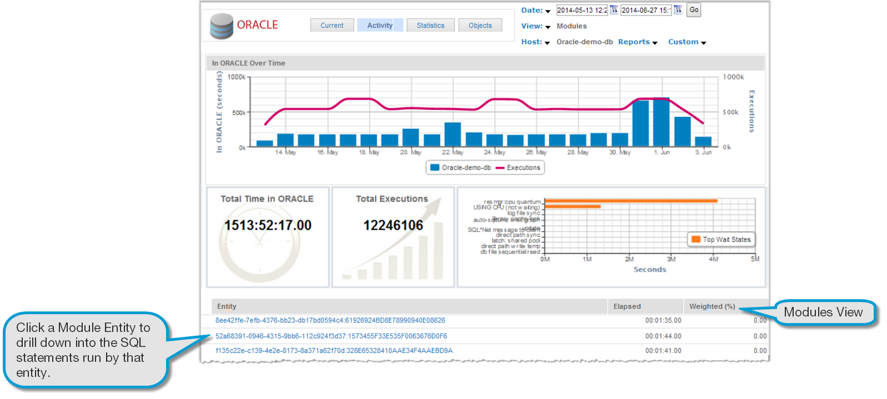Open the Objects tab
The image size is (887, 399).
pos(480,25)
